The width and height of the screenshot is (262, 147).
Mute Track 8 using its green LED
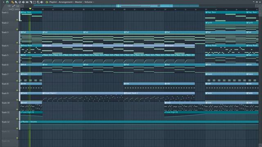click(x=17, y=90)
